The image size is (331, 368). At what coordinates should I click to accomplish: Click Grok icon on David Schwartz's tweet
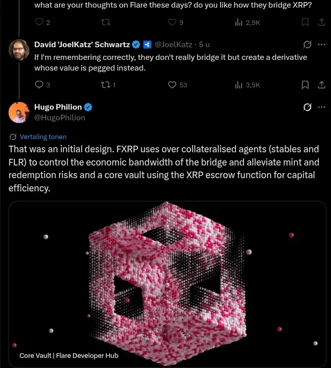(307, 44)
